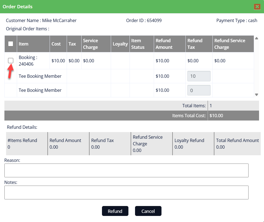This screenshot has height=222, width=264.
Task: Click the Refund Service Charge column header
Action: pos(230,44)
